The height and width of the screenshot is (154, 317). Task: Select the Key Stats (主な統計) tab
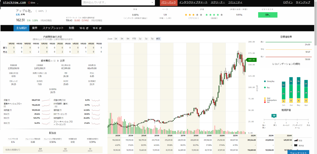(21, 28)
